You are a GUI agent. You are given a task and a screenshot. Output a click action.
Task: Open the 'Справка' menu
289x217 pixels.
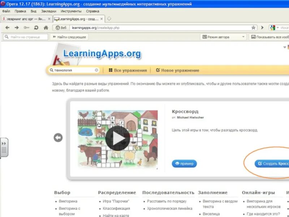[x=92, y=11]
